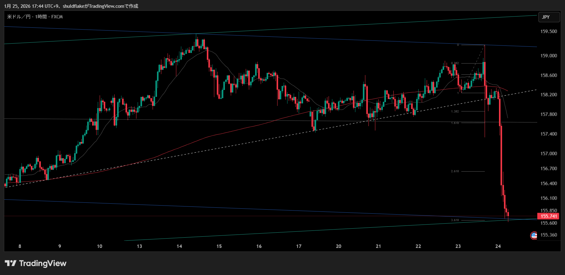Click date 20 on the time axis
Screen dimensions: 565x275
click(x=339, y=246)
